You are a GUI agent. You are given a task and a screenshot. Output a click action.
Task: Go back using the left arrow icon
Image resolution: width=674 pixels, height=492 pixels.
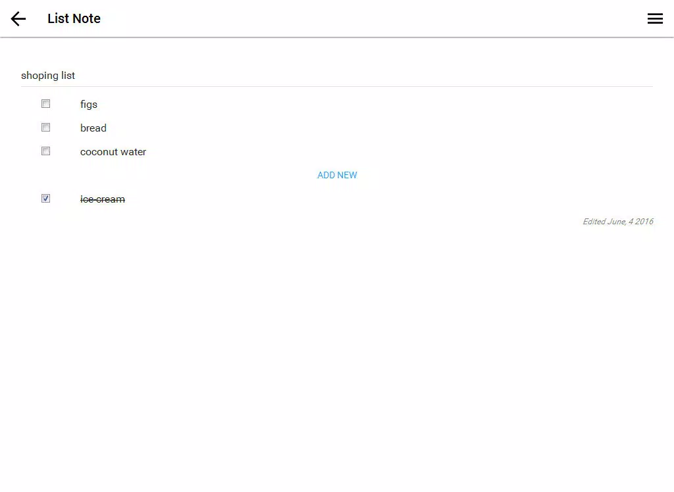[18, 18]
